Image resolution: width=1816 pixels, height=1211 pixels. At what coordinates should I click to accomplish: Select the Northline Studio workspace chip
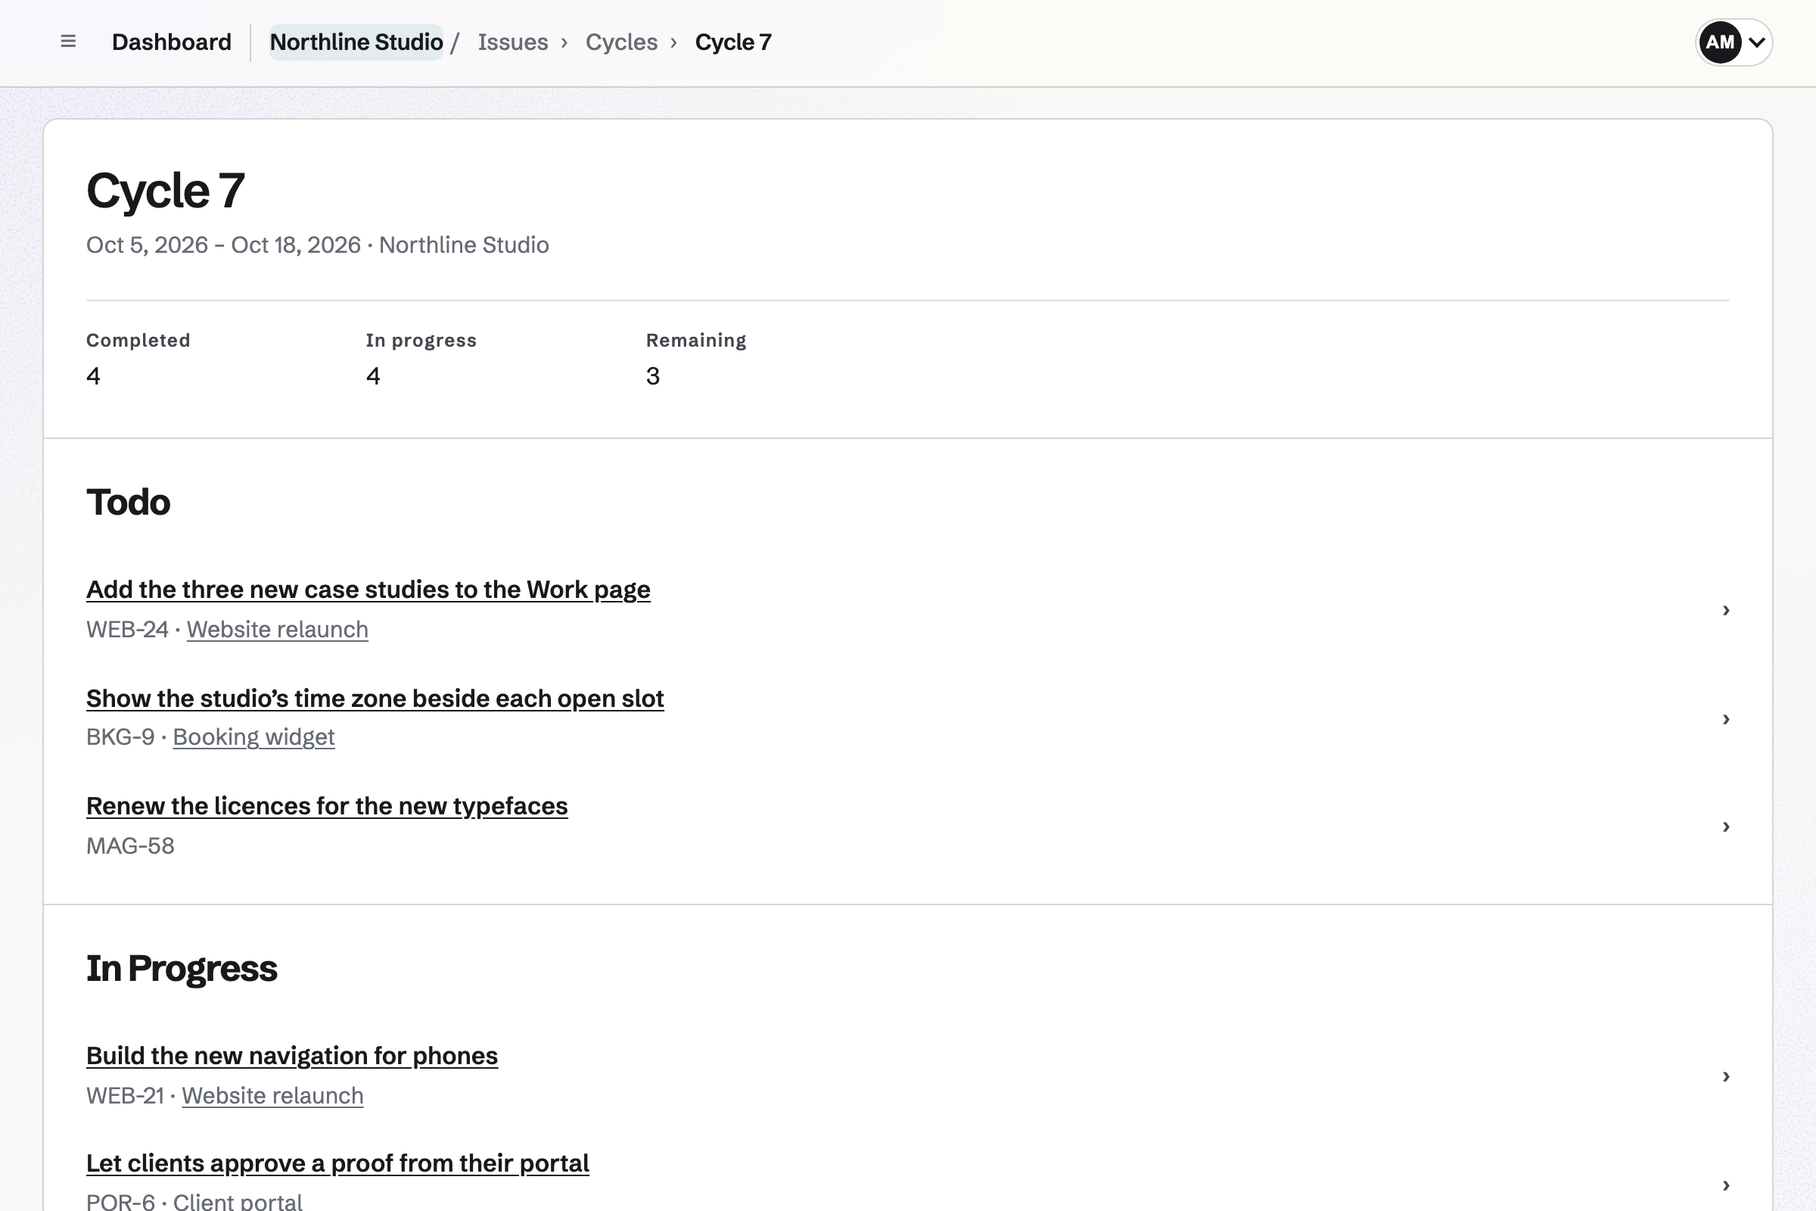pyautogui.click(x=356, y=42)
